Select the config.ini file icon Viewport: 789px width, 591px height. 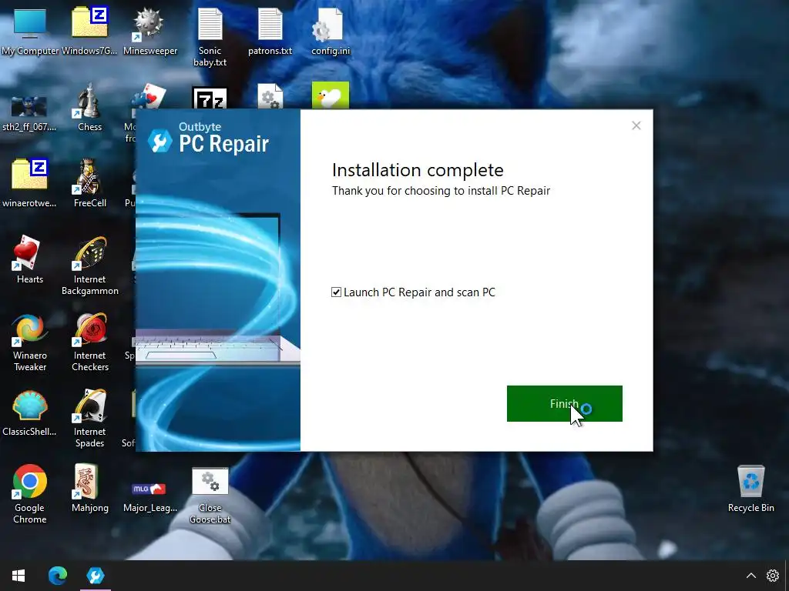331,31
